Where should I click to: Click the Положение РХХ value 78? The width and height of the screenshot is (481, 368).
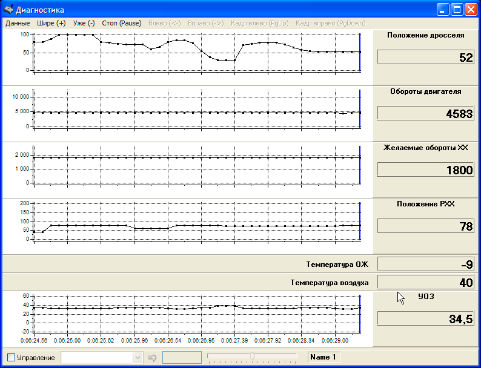(425, 226)
